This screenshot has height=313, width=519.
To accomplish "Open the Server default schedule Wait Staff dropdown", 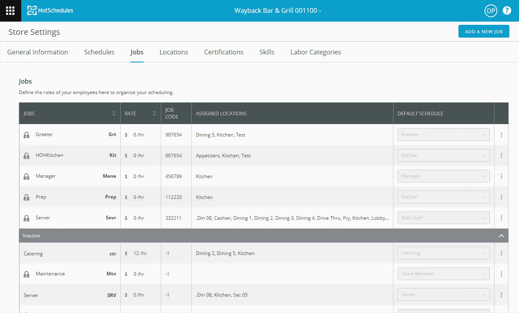I will click(x=443, y=218).
